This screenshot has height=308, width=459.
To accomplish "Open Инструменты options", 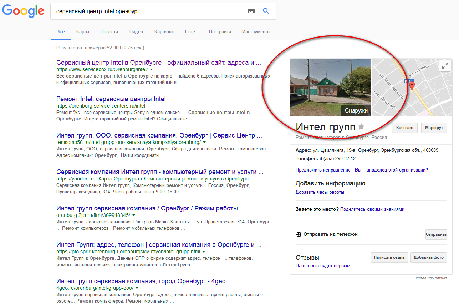I will (256, 31).
